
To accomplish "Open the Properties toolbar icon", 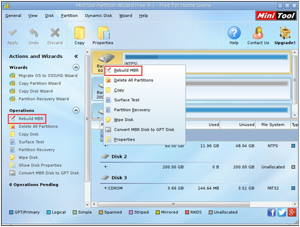I will pos(103,33).
